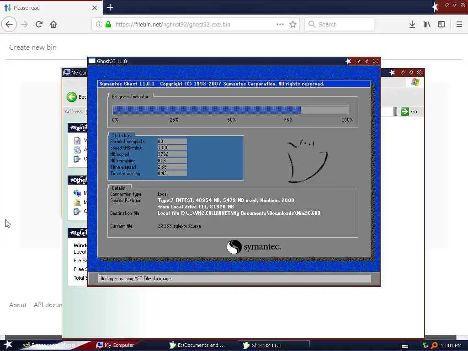Click Time remaining value 0:42
Screen dimensions: 468x351
[172, 173]
